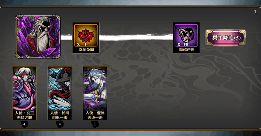This screenshot has height=136, width=261.
Task: Open the sword-wielding third character card artwork
Action: coord(95,89)
